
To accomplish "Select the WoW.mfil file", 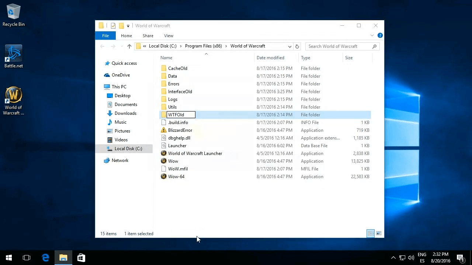I will (x=178, y=169).
